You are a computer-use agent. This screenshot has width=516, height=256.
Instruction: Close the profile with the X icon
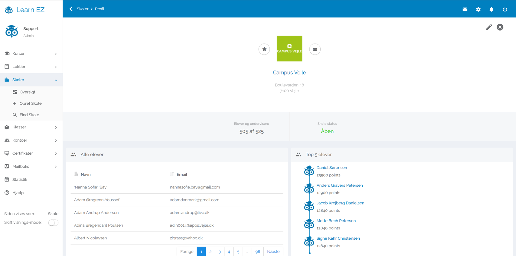click(500, 27)
